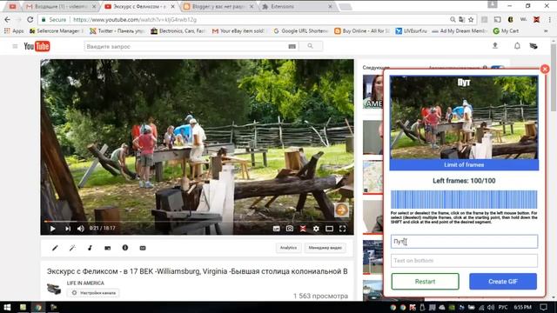This screenshot has width=557, height=313.
Task: Click the top text field containing Пут
Action: point(464,242)
